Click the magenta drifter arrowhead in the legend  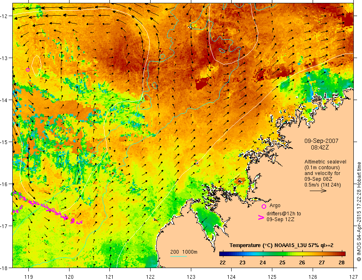coord(261,217)
